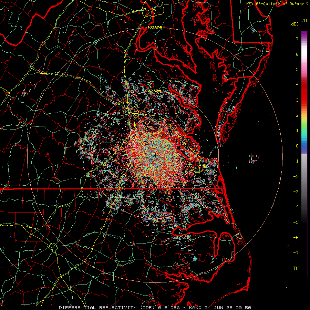Click the -1 value on the color scale
The height and width of the screenshot is (310, 310).
click(296, 161)
